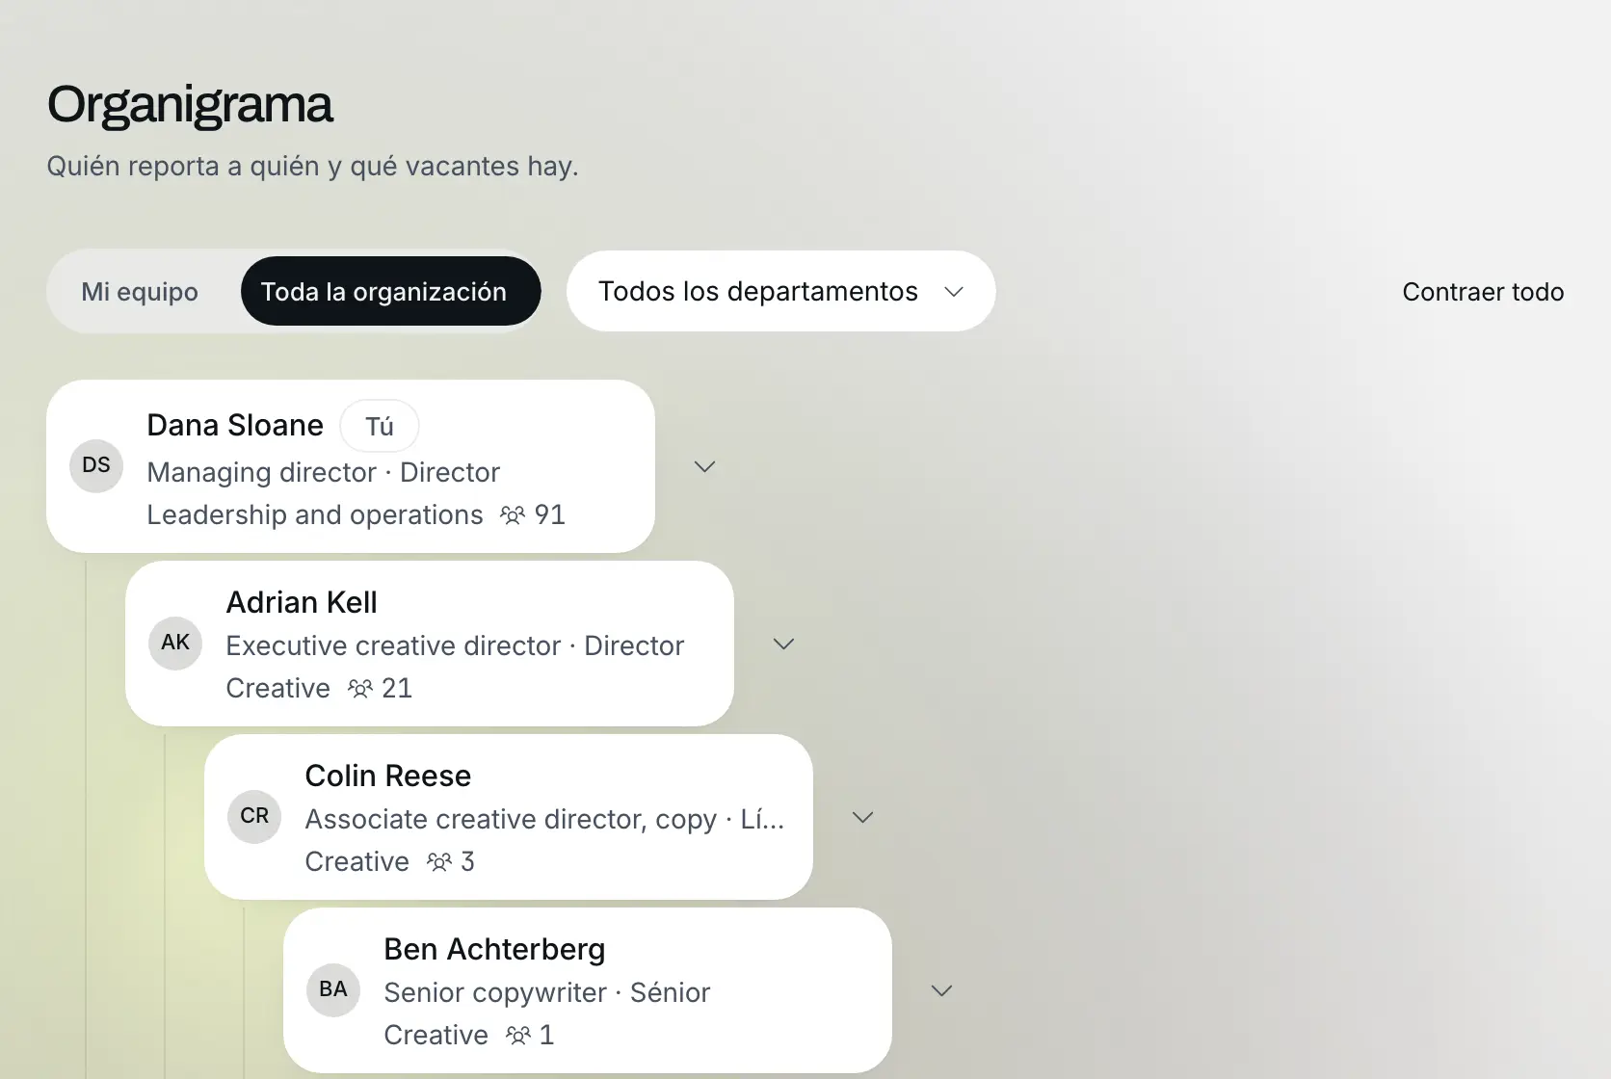Click the Tú badge next to Dana Sloane
Viewport: 1611px width, 1079px height.
tap(380, 426)
